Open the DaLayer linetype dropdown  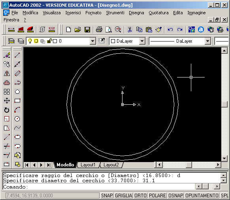coord(207,41)
